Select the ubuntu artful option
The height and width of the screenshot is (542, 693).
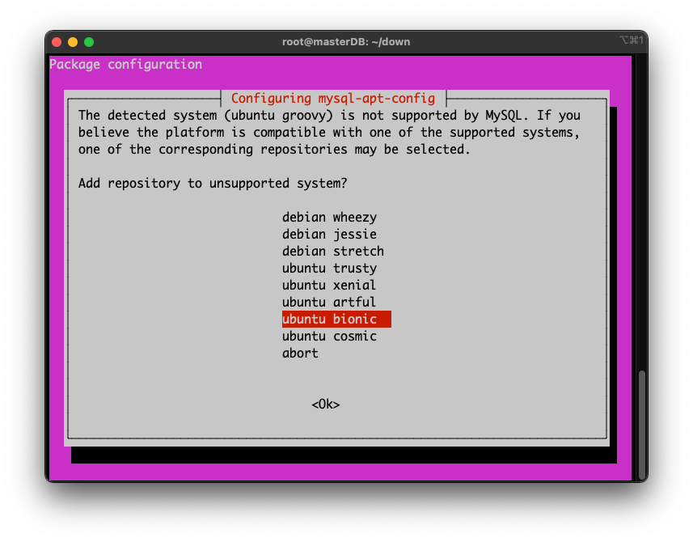[329, 302]
